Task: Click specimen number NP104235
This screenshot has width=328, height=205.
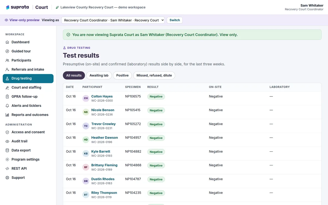Action: coord(133,193)
